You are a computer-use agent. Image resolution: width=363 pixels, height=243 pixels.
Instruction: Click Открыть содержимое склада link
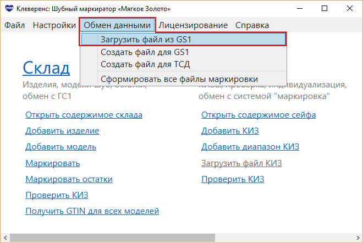pos(84,115)
